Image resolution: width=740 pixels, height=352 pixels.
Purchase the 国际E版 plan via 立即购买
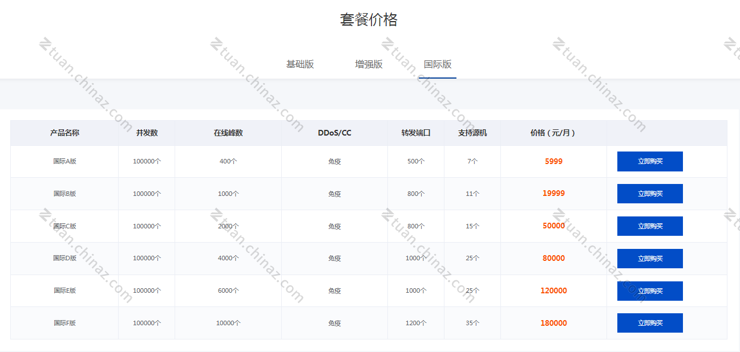tap(650, 291)
